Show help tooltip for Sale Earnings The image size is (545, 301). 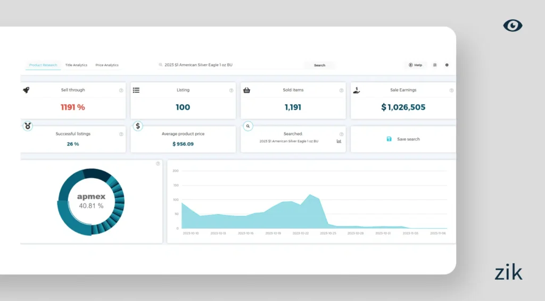tap(451, 90)
